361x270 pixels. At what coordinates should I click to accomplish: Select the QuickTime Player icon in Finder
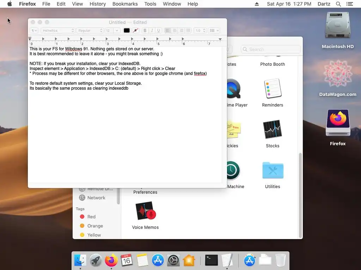coord(233,89)
